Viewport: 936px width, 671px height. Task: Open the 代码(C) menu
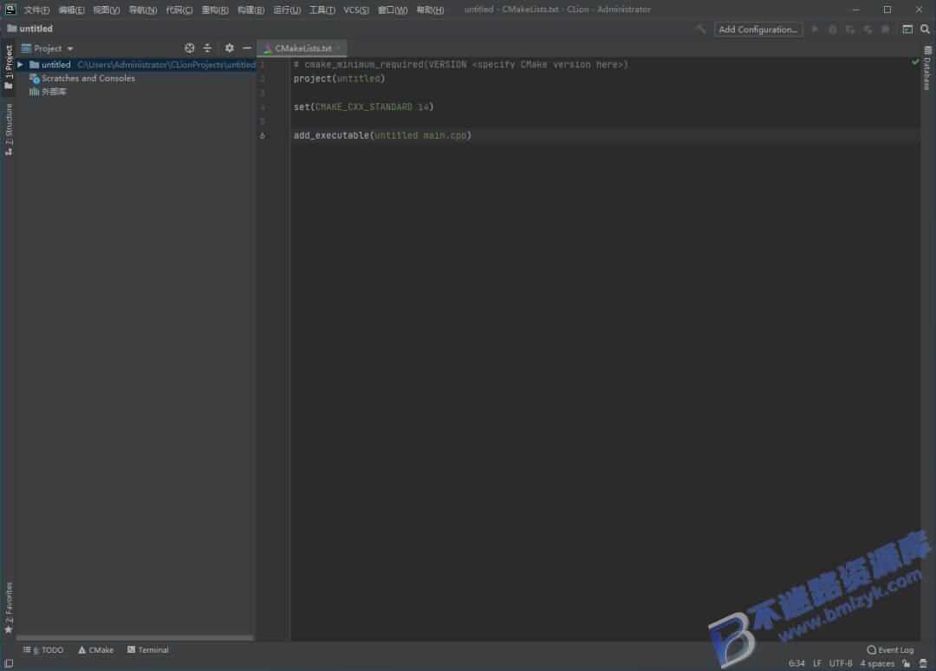point(179,10)
